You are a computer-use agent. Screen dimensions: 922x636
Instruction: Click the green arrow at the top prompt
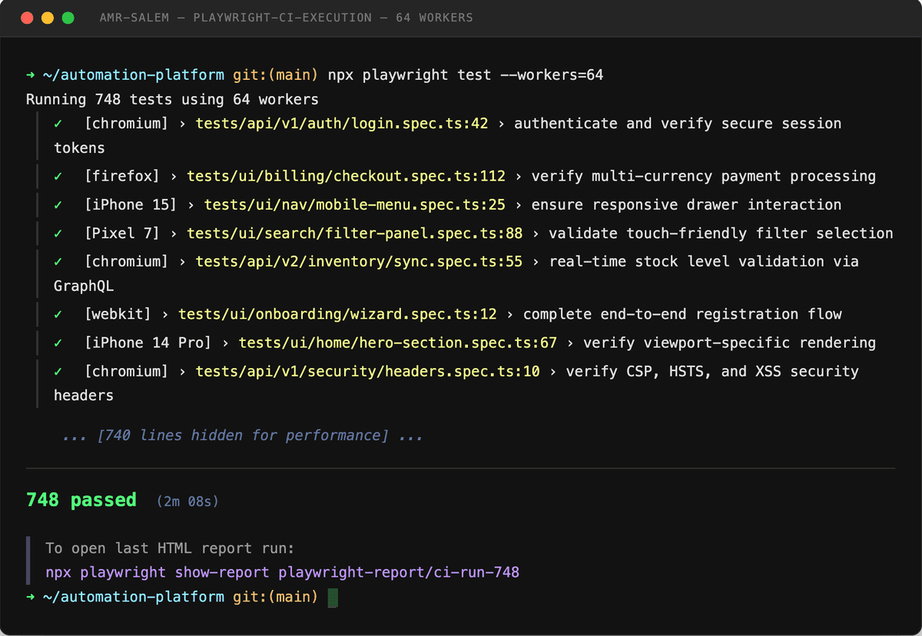[x=30, y=75]
